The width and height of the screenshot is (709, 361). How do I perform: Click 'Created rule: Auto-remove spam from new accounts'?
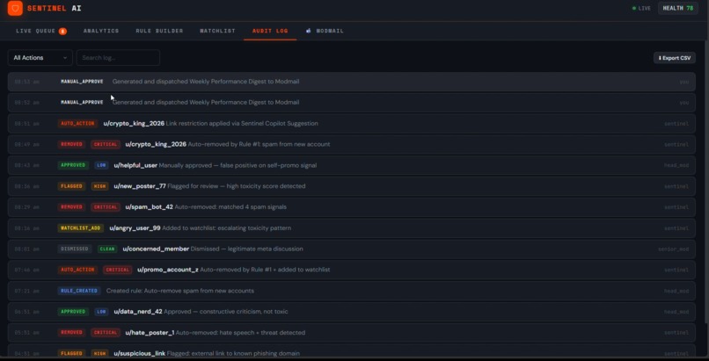point(180,291)
